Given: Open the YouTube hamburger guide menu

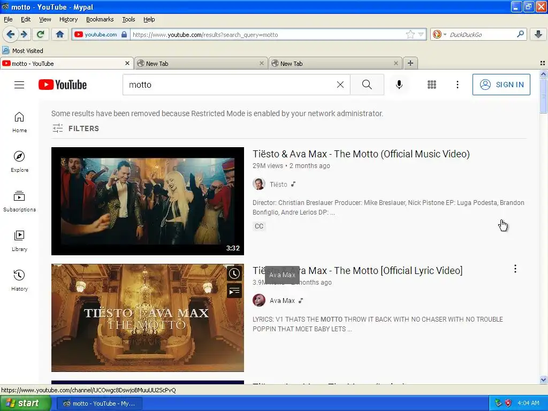Looking at the screenshot, I should pos(19,85).
